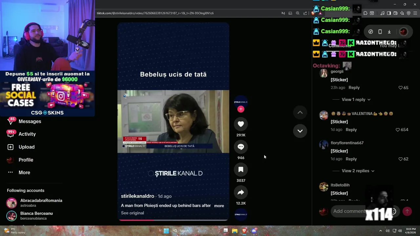This screenshot has height=236, width=420.
Task: Open the video comments bubble with 946
Action: pyautogui.click(x=241, y=147)
